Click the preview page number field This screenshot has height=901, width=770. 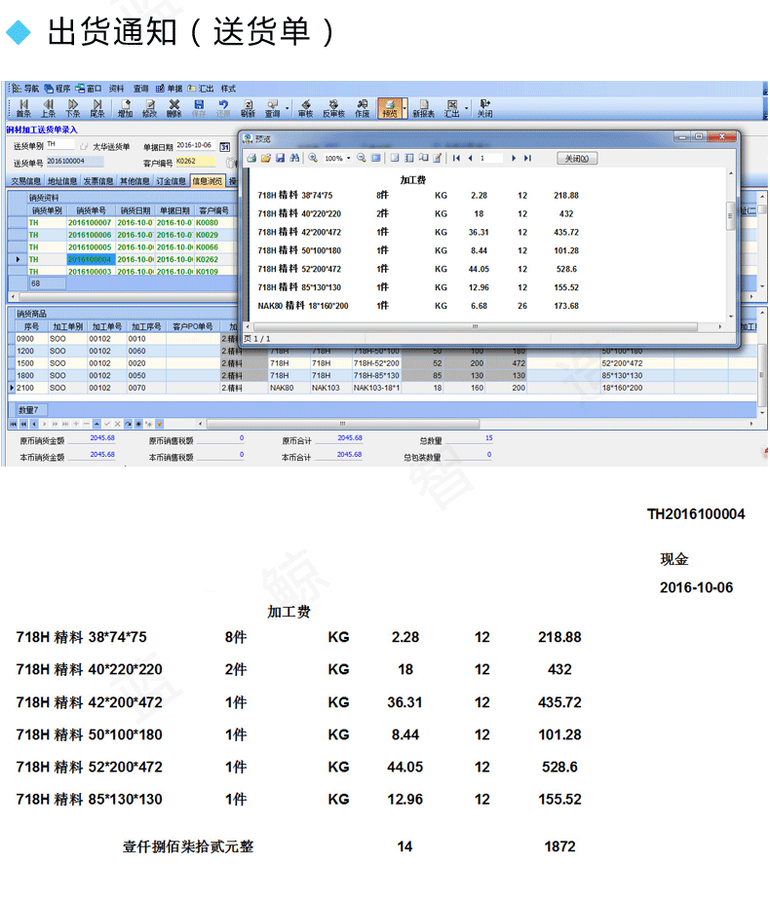pos(490,158)
